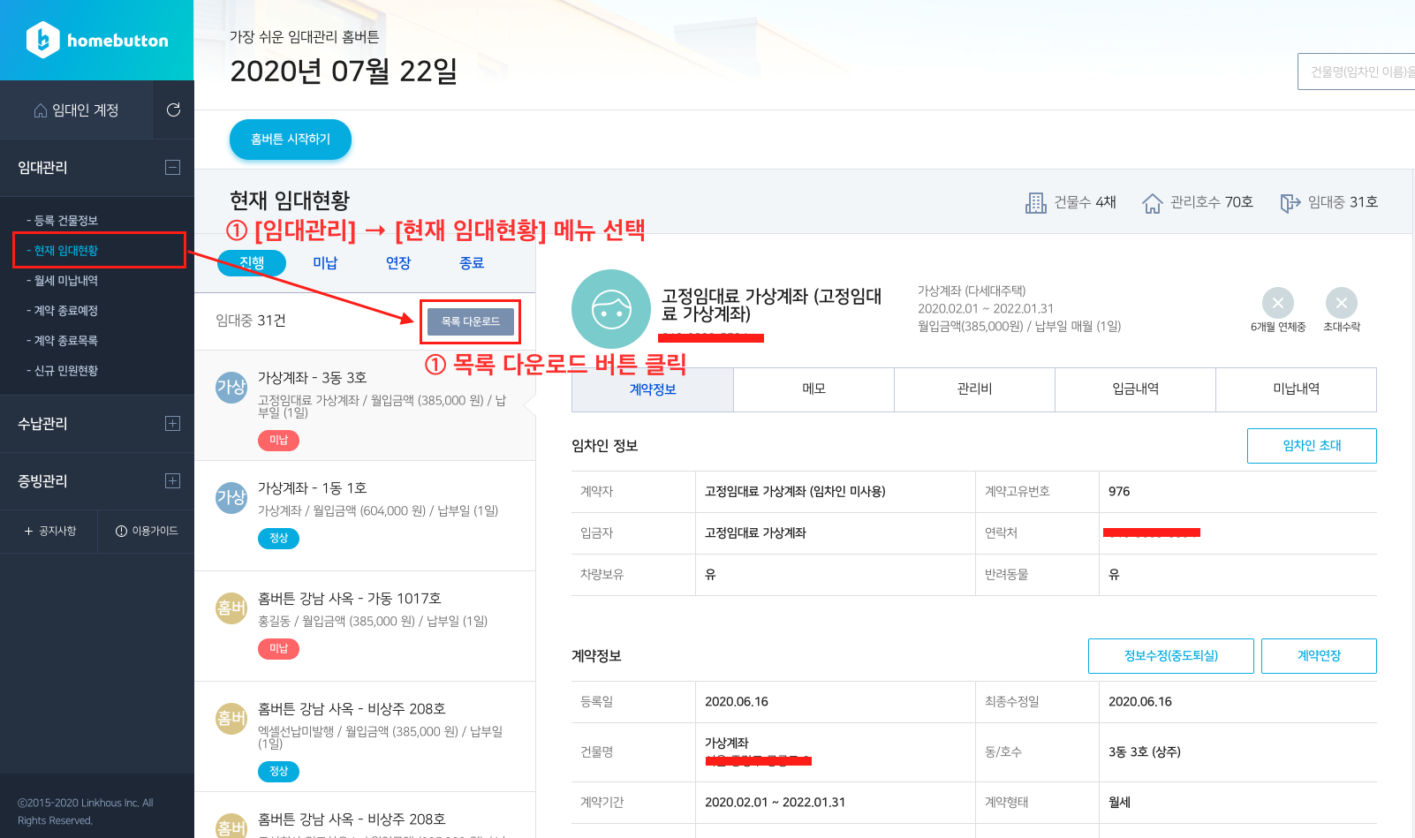
Task: Expand the 수납관리 menu section
Action: click(173, 423)
